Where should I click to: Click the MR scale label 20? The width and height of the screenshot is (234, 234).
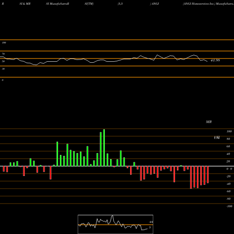pyautogui.click(x=228, y=161)
